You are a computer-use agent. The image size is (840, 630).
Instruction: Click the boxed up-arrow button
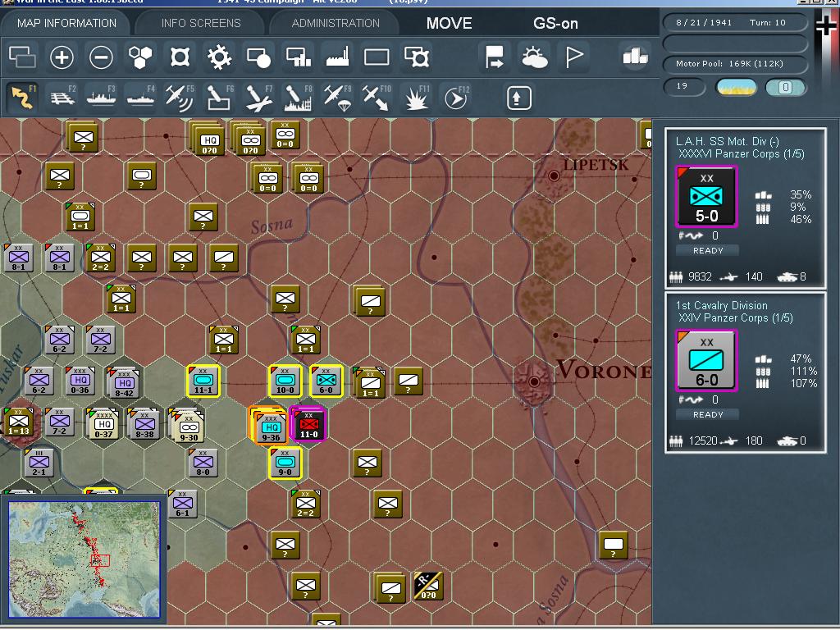coord(518,98)
